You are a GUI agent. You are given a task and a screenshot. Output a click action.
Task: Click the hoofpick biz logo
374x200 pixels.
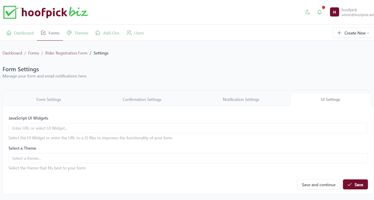click(x=46, y=12)
